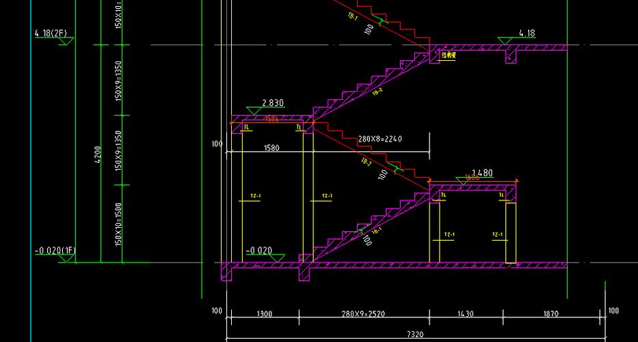Select the -0.020(1F) floor level symbol
Screen dimensions: 638x342
click(x=66, y=259)
